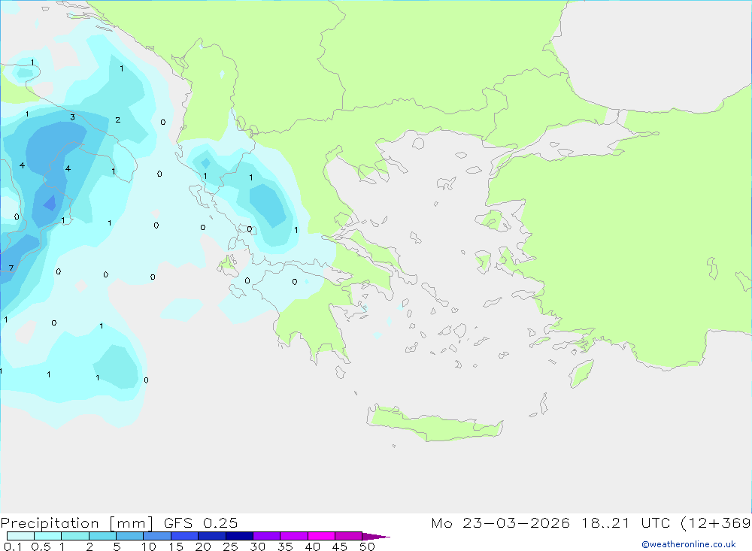The height and width of the screenshot is (551, 752).
Task: Click the '50' legend scale label
Action: click(x=367, y=546)
